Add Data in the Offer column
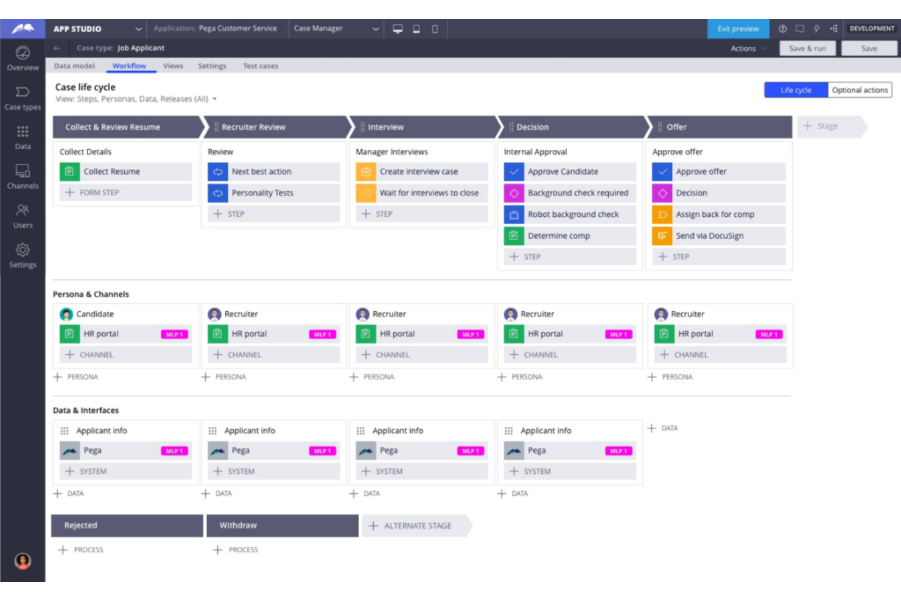The height and width of the screenshot is (601, 901). pyautogui.click(x=662, y=428)
